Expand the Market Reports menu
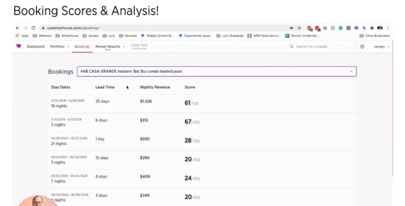Viewport: 405px width, 206px height. [x=110, y=47]
